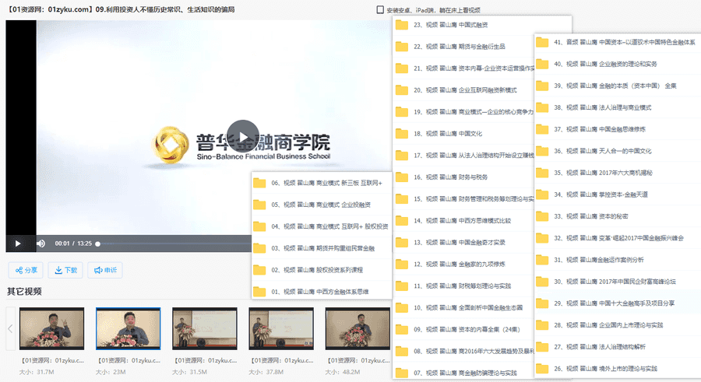Open folder icon for 14 中西方思维模式比较
The image size is (701, 382).
point(402,221)
